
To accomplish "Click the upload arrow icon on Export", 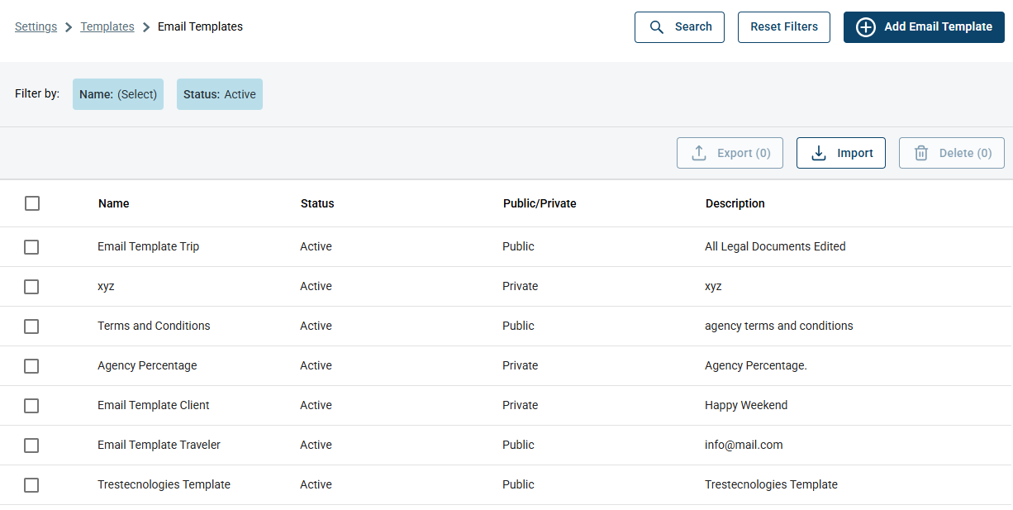I will tap(699, 153).
